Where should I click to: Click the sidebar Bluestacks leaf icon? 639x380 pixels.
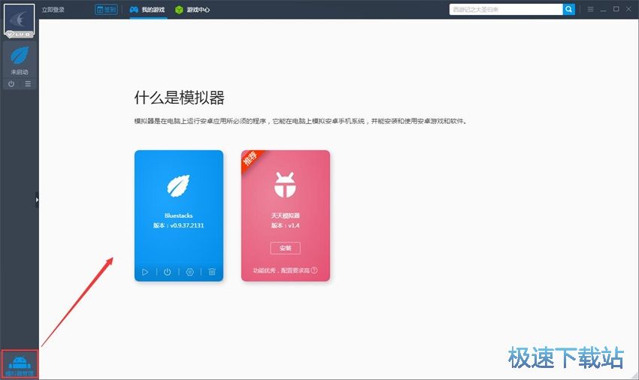click(x=20, y=56)
